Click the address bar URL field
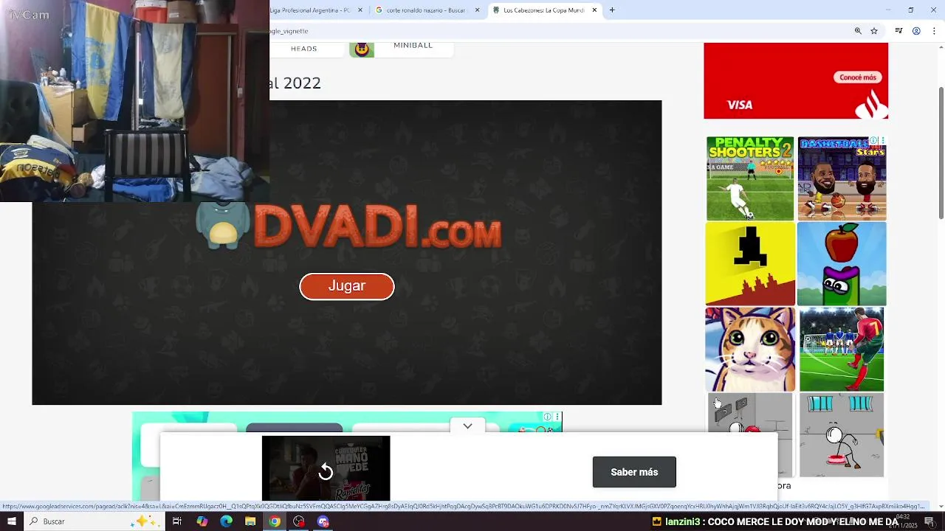This screenshot has height=531, width=945. point(557,31)
